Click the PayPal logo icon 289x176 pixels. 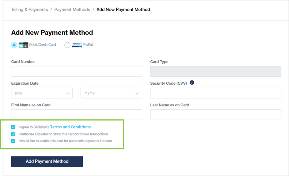coord(77,45)
